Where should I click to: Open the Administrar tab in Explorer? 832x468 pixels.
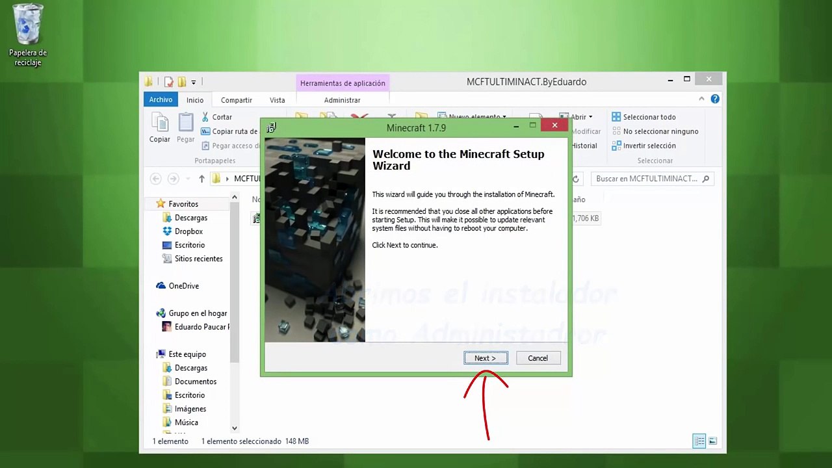tap(342, 100)
